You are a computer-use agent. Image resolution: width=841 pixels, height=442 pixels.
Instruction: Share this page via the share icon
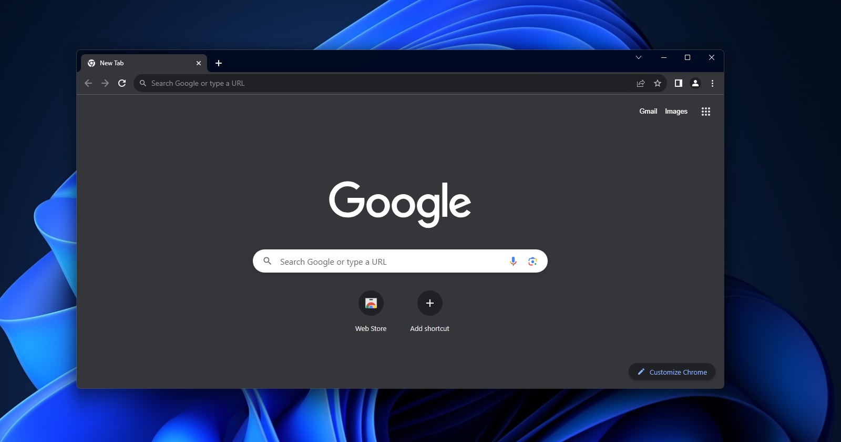(x=641, y=83)
